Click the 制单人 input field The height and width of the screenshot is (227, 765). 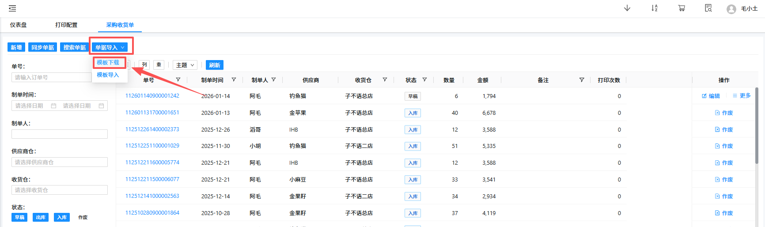coord(60,134)
